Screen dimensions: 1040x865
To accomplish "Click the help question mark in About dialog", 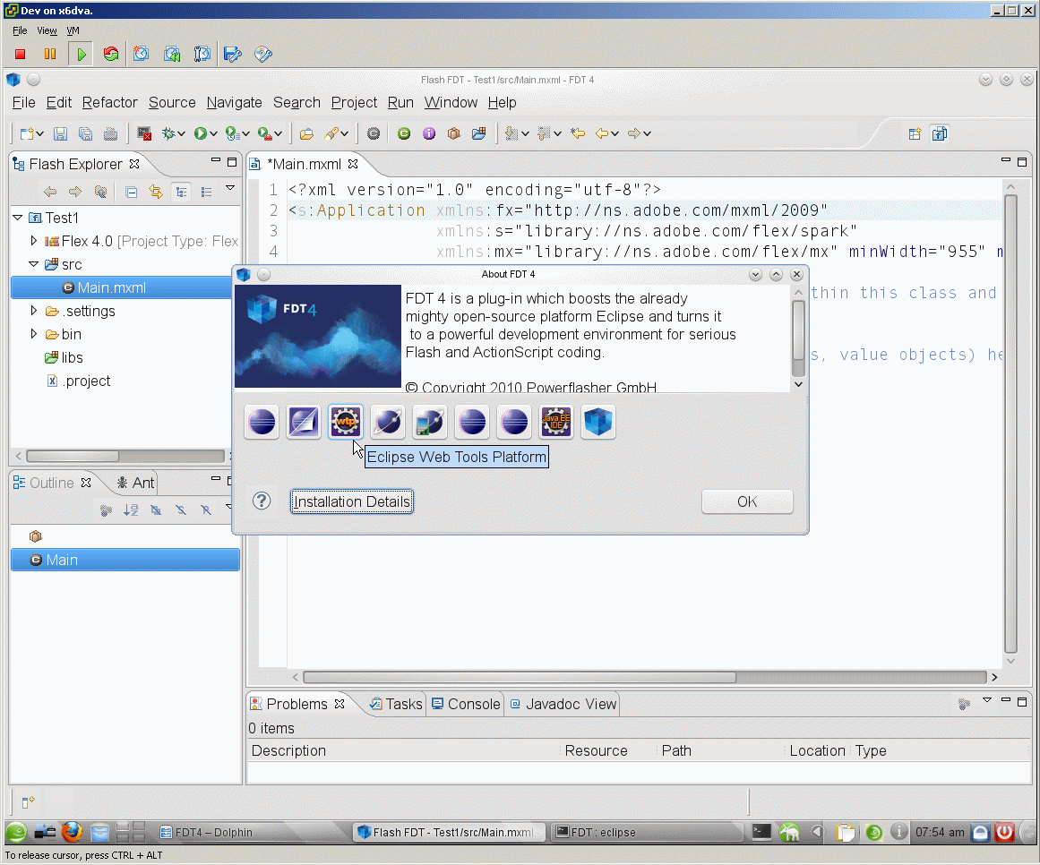I will [262, 501].
